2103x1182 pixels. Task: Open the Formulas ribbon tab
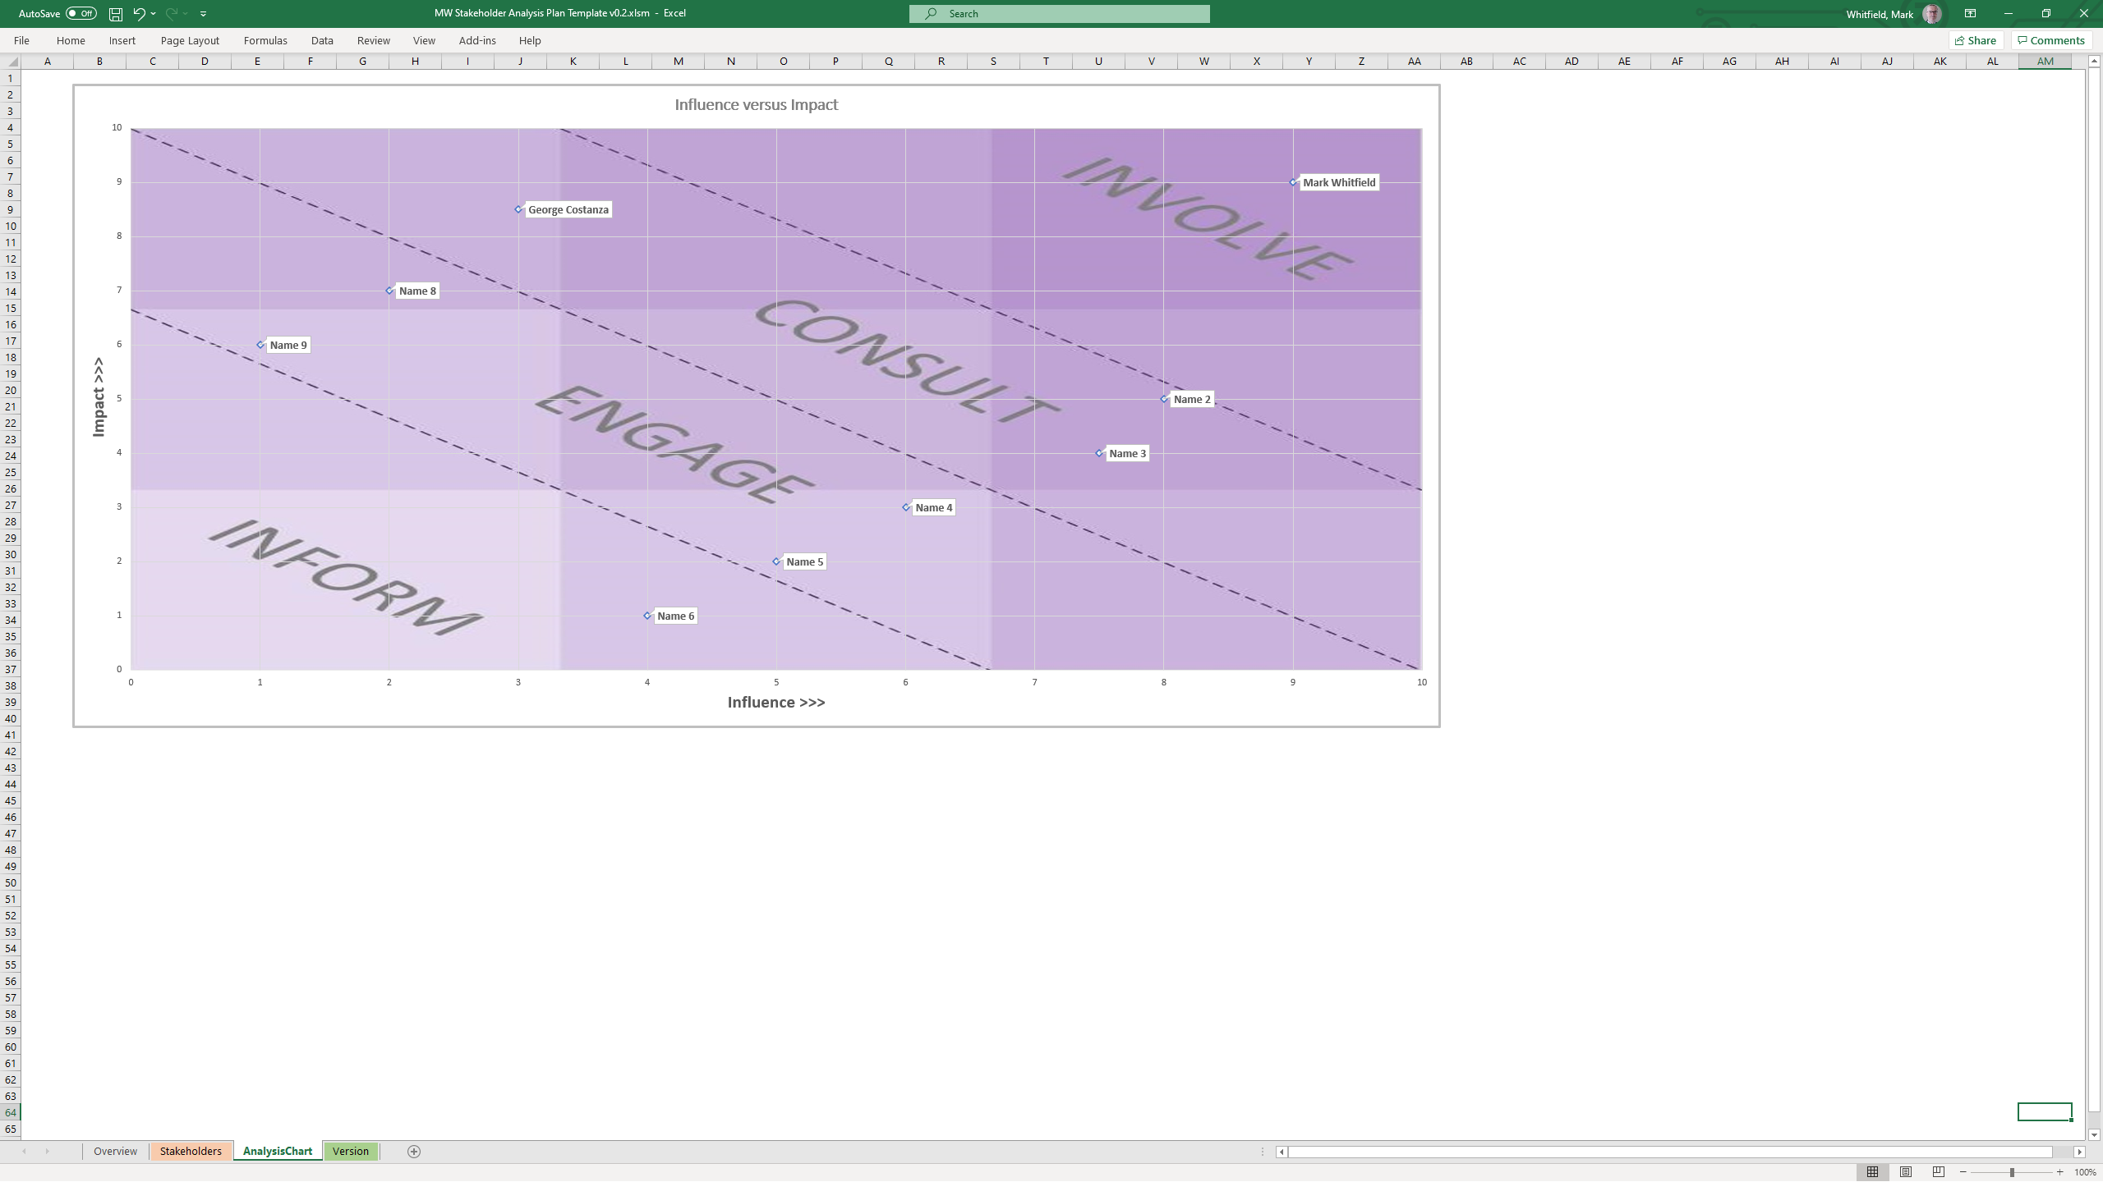(265, 40)
